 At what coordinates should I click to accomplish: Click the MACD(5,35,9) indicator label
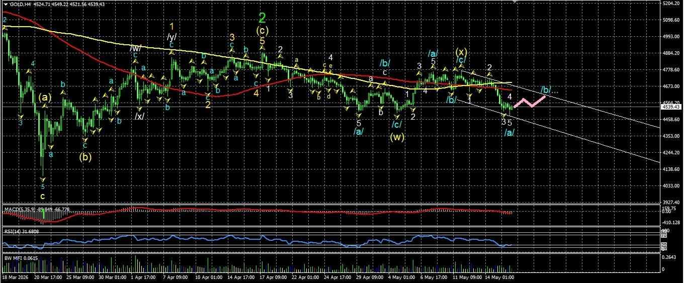[20, 209]
